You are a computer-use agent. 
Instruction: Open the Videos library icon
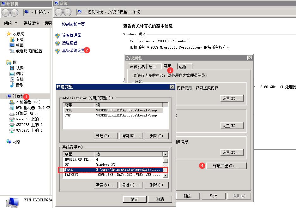12,68
